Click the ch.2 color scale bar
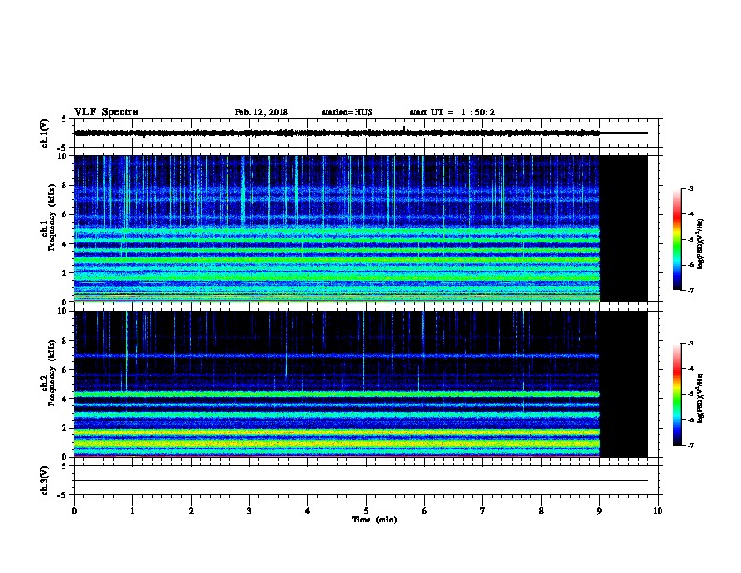 [676, 394]
